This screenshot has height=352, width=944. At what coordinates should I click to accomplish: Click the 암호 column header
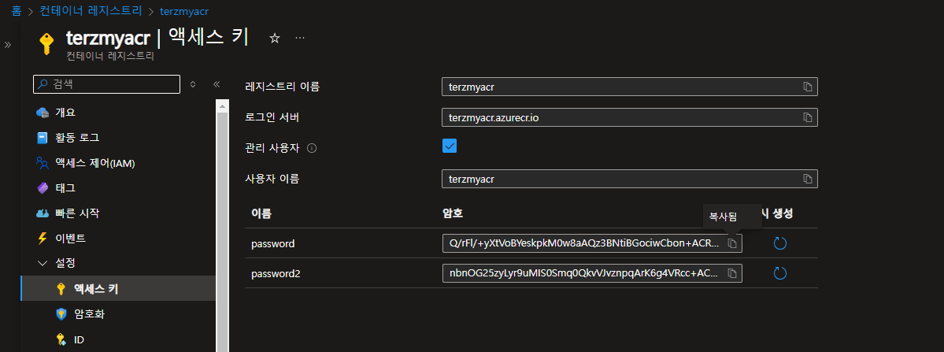pos(453,213)
